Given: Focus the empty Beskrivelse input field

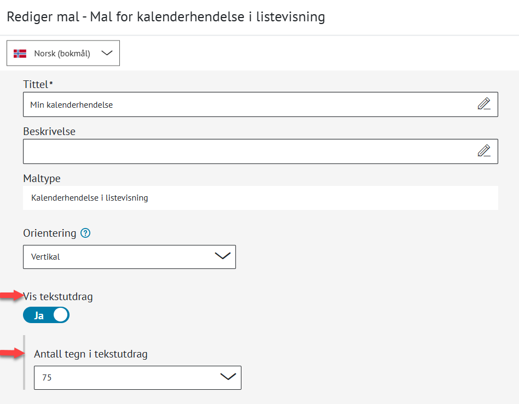Looking at the screenshot, I should [x=246, y=151].
